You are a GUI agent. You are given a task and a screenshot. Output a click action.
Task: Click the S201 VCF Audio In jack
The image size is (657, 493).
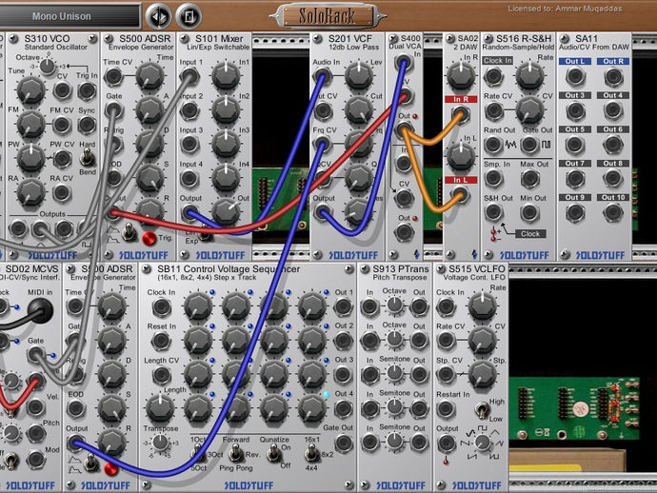coord(322,77)
